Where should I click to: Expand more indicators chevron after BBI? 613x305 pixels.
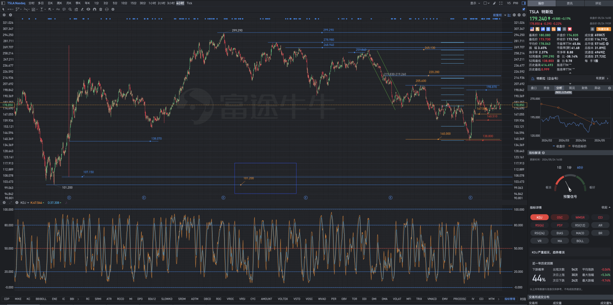coord(78,299)
